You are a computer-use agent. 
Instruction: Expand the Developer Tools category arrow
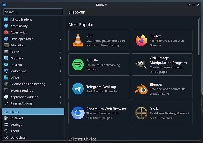tap(60, 39)
